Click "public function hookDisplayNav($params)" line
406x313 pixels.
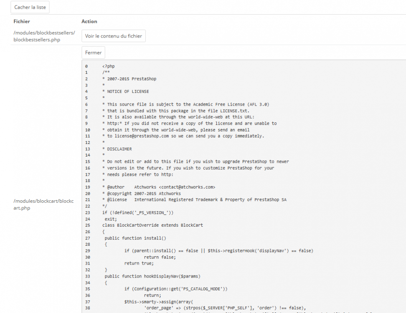pos(152,276)
